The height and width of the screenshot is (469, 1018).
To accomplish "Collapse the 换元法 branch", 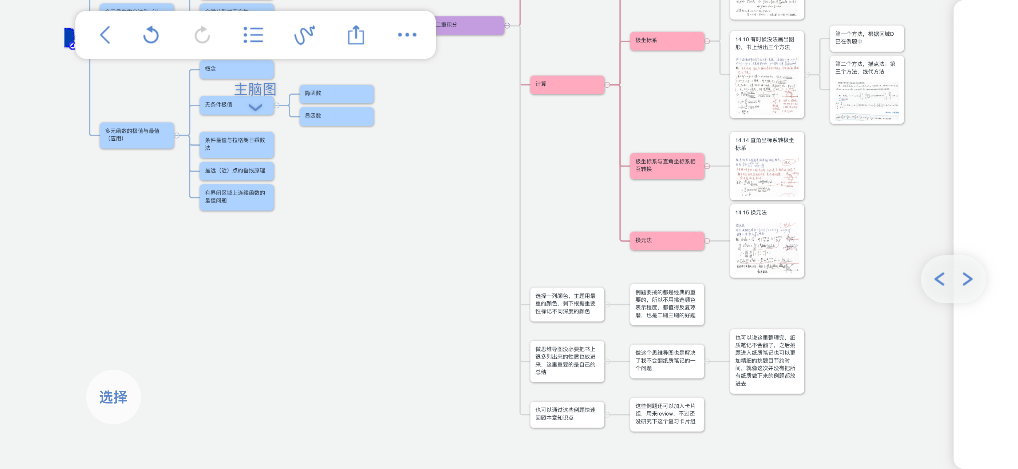I will click(x=707, y=241).
